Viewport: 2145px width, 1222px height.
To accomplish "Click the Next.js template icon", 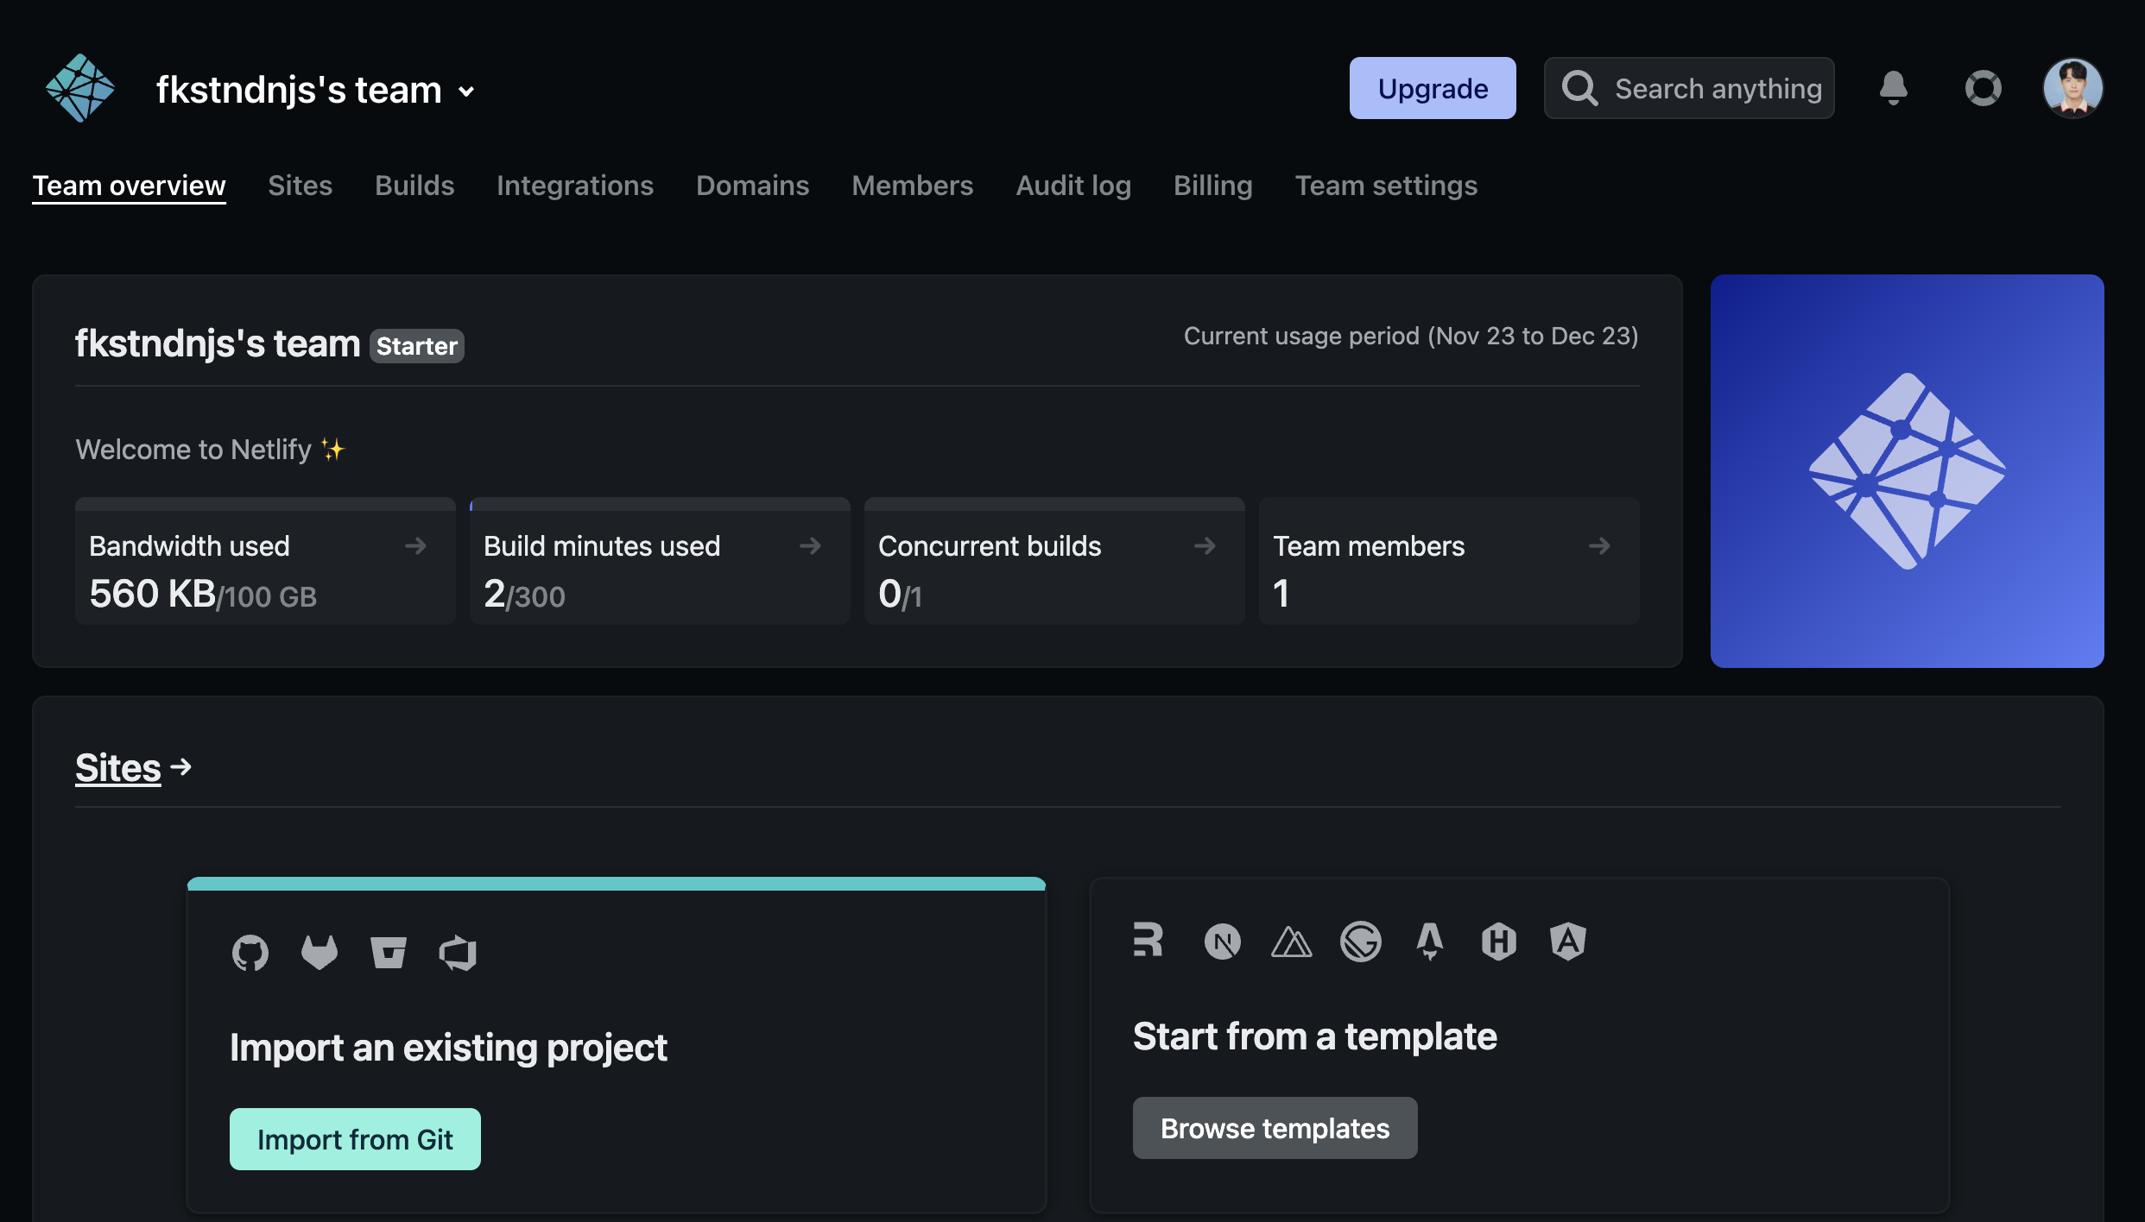I will (x=1222, y=942).
